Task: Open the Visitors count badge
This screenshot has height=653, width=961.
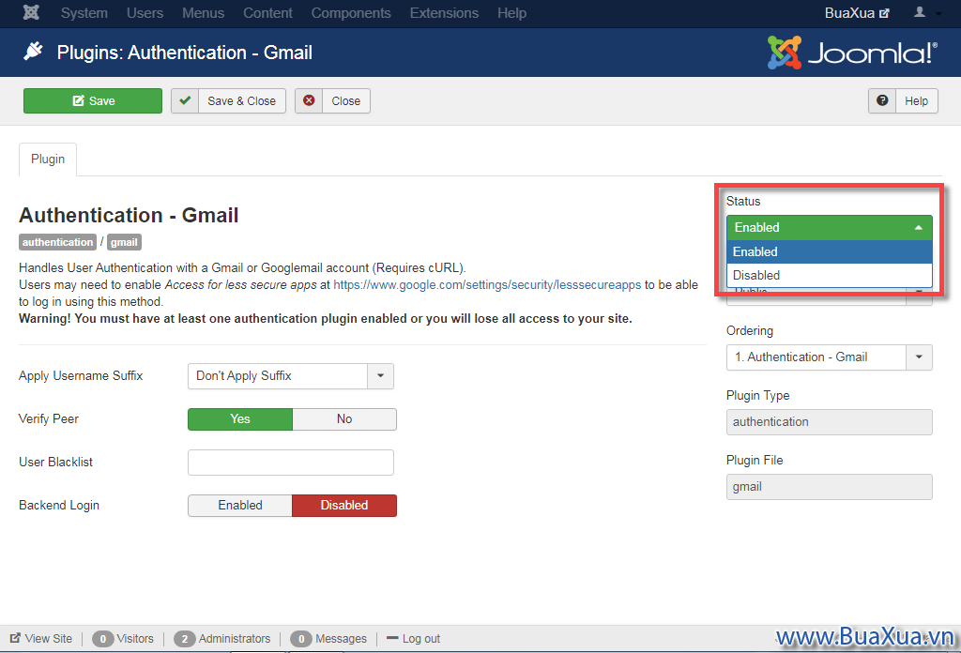Action: (103, 639)
